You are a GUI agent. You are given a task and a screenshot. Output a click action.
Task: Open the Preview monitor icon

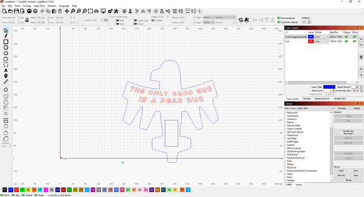(x=103, y=11)
